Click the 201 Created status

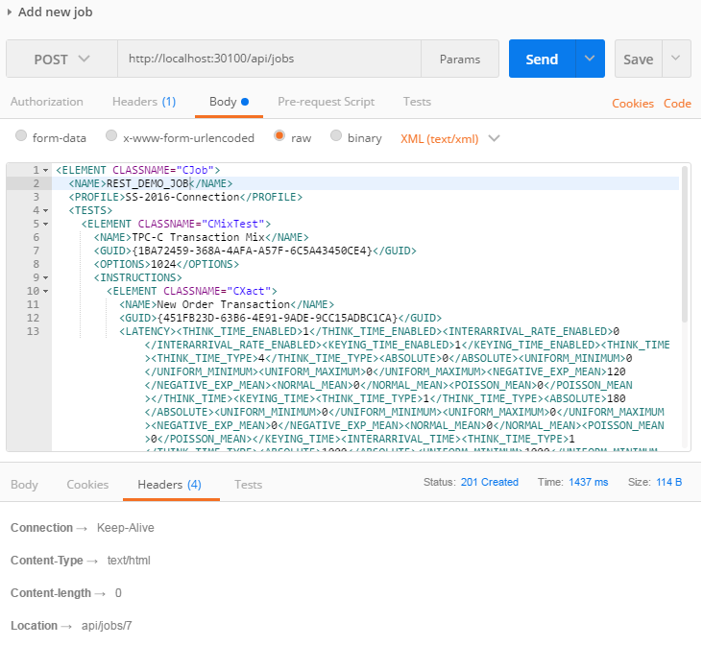(490, 482)
